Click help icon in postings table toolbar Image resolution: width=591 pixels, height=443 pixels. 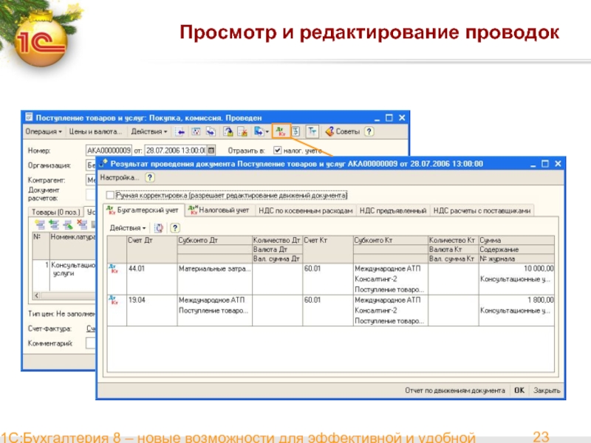pos(174,228)
